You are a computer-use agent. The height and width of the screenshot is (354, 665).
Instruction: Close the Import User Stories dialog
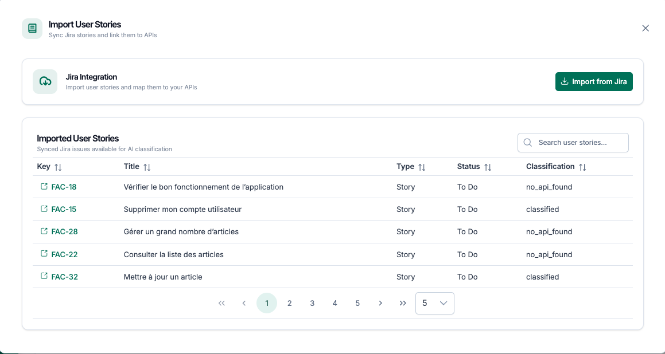[x=645, y=28]
